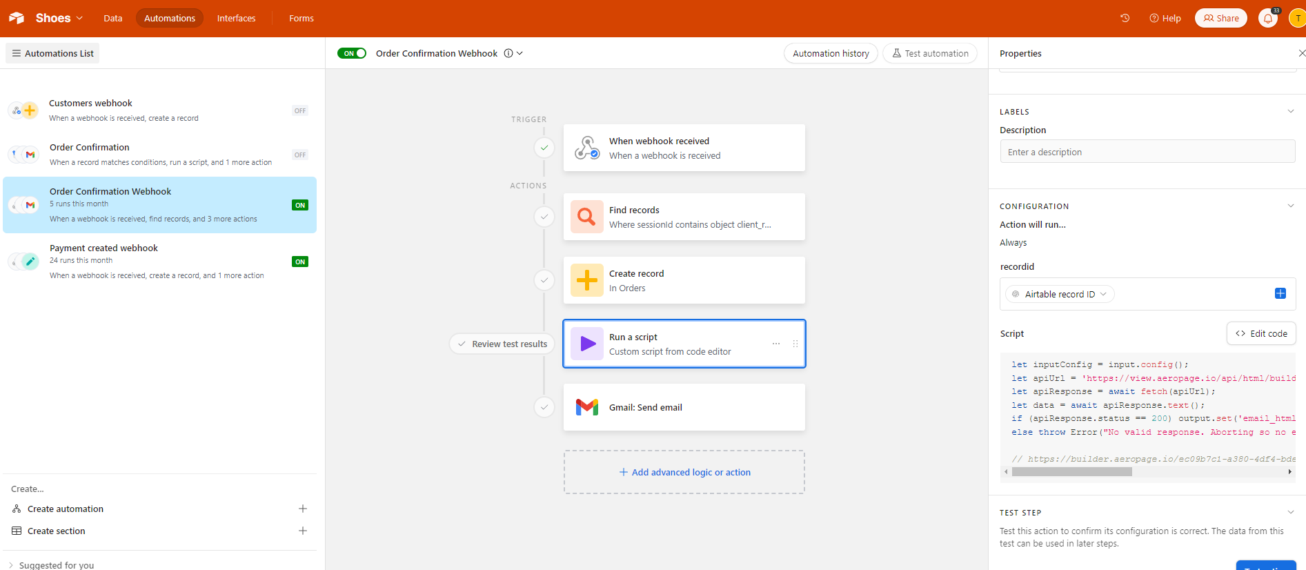Open dropdown chevron next to automation title

(x=520, y=53)
